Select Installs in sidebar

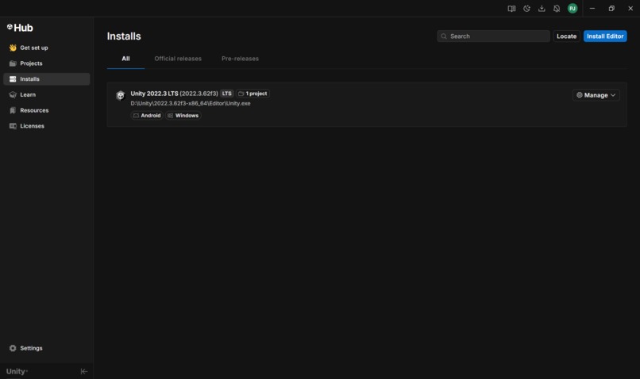coord(47,79)
